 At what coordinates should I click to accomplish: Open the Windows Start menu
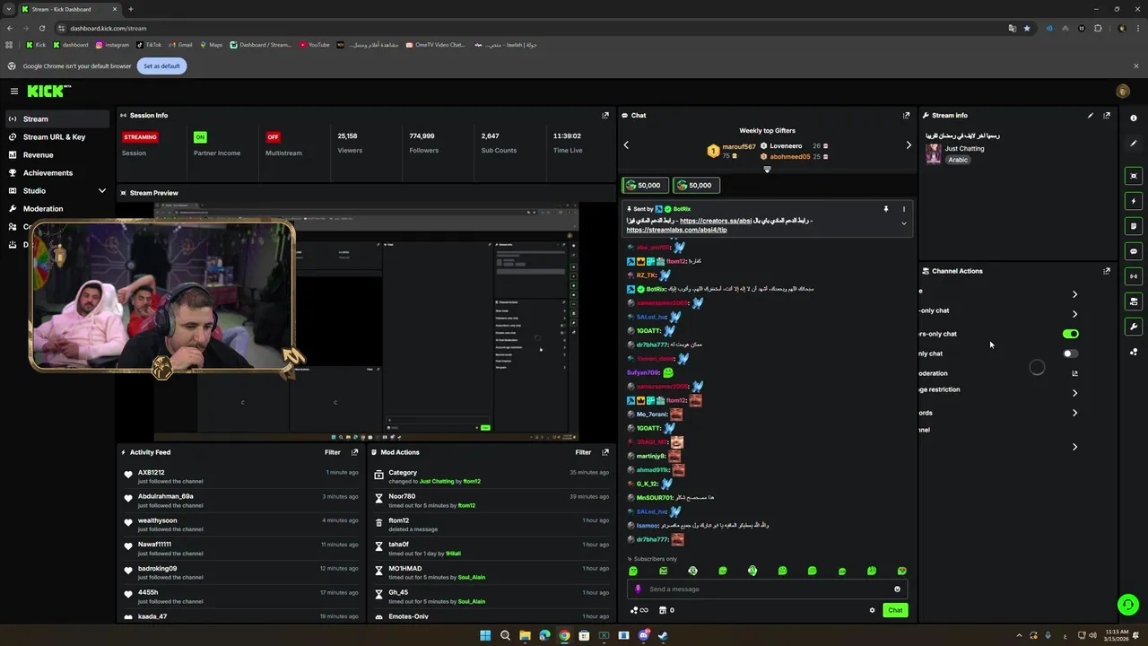tap(485, 635)
